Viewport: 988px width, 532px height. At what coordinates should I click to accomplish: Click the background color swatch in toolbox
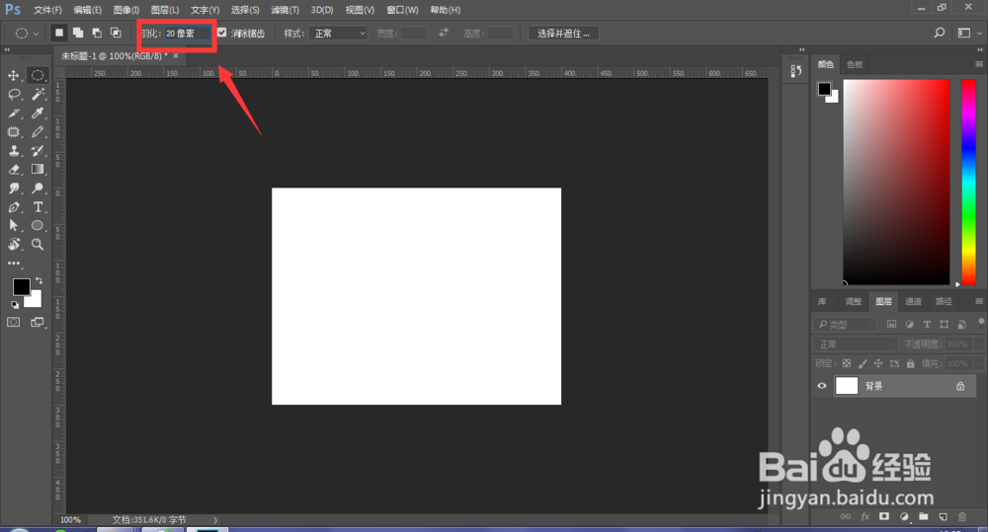[35, 300]
